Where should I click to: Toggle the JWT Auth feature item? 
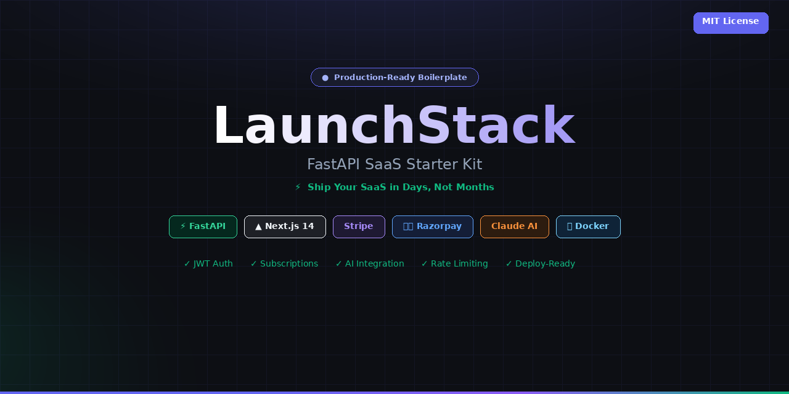coord(208,263)
